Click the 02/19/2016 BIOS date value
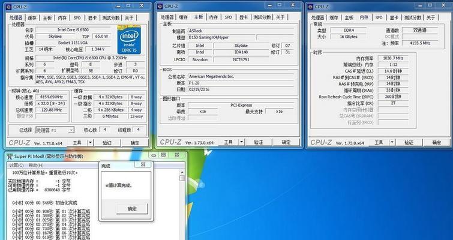The width and height of the screenshot is (453, 240). 241,89
